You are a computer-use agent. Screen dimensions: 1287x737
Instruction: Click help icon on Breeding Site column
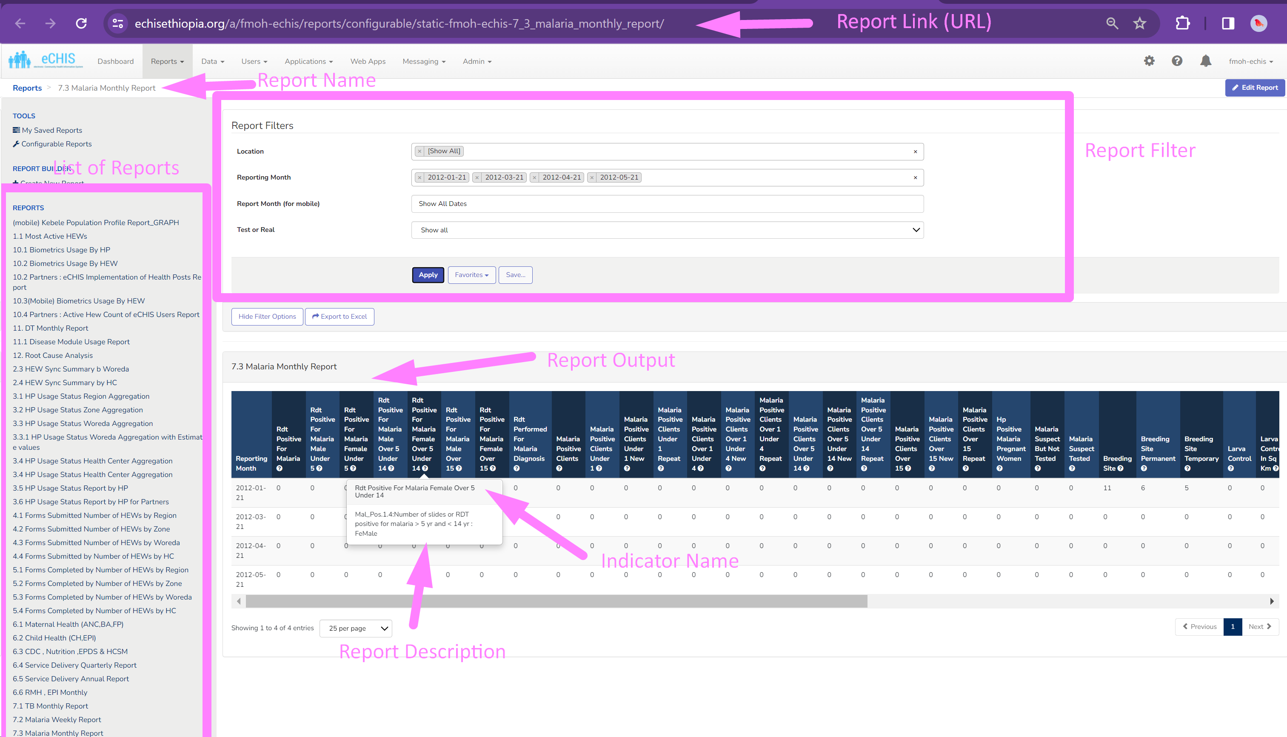coord(1121,468)
